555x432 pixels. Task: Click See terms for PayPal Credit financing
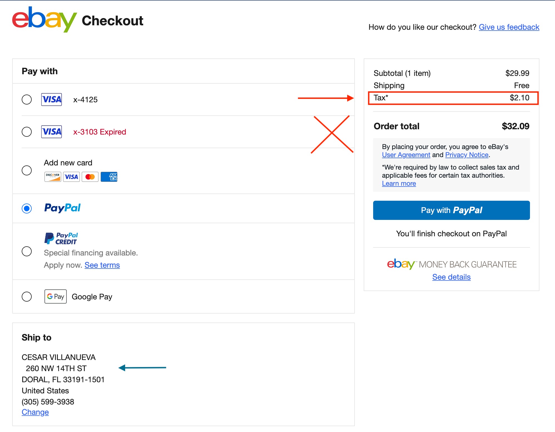pyautogui.click(x=102, y=265)
